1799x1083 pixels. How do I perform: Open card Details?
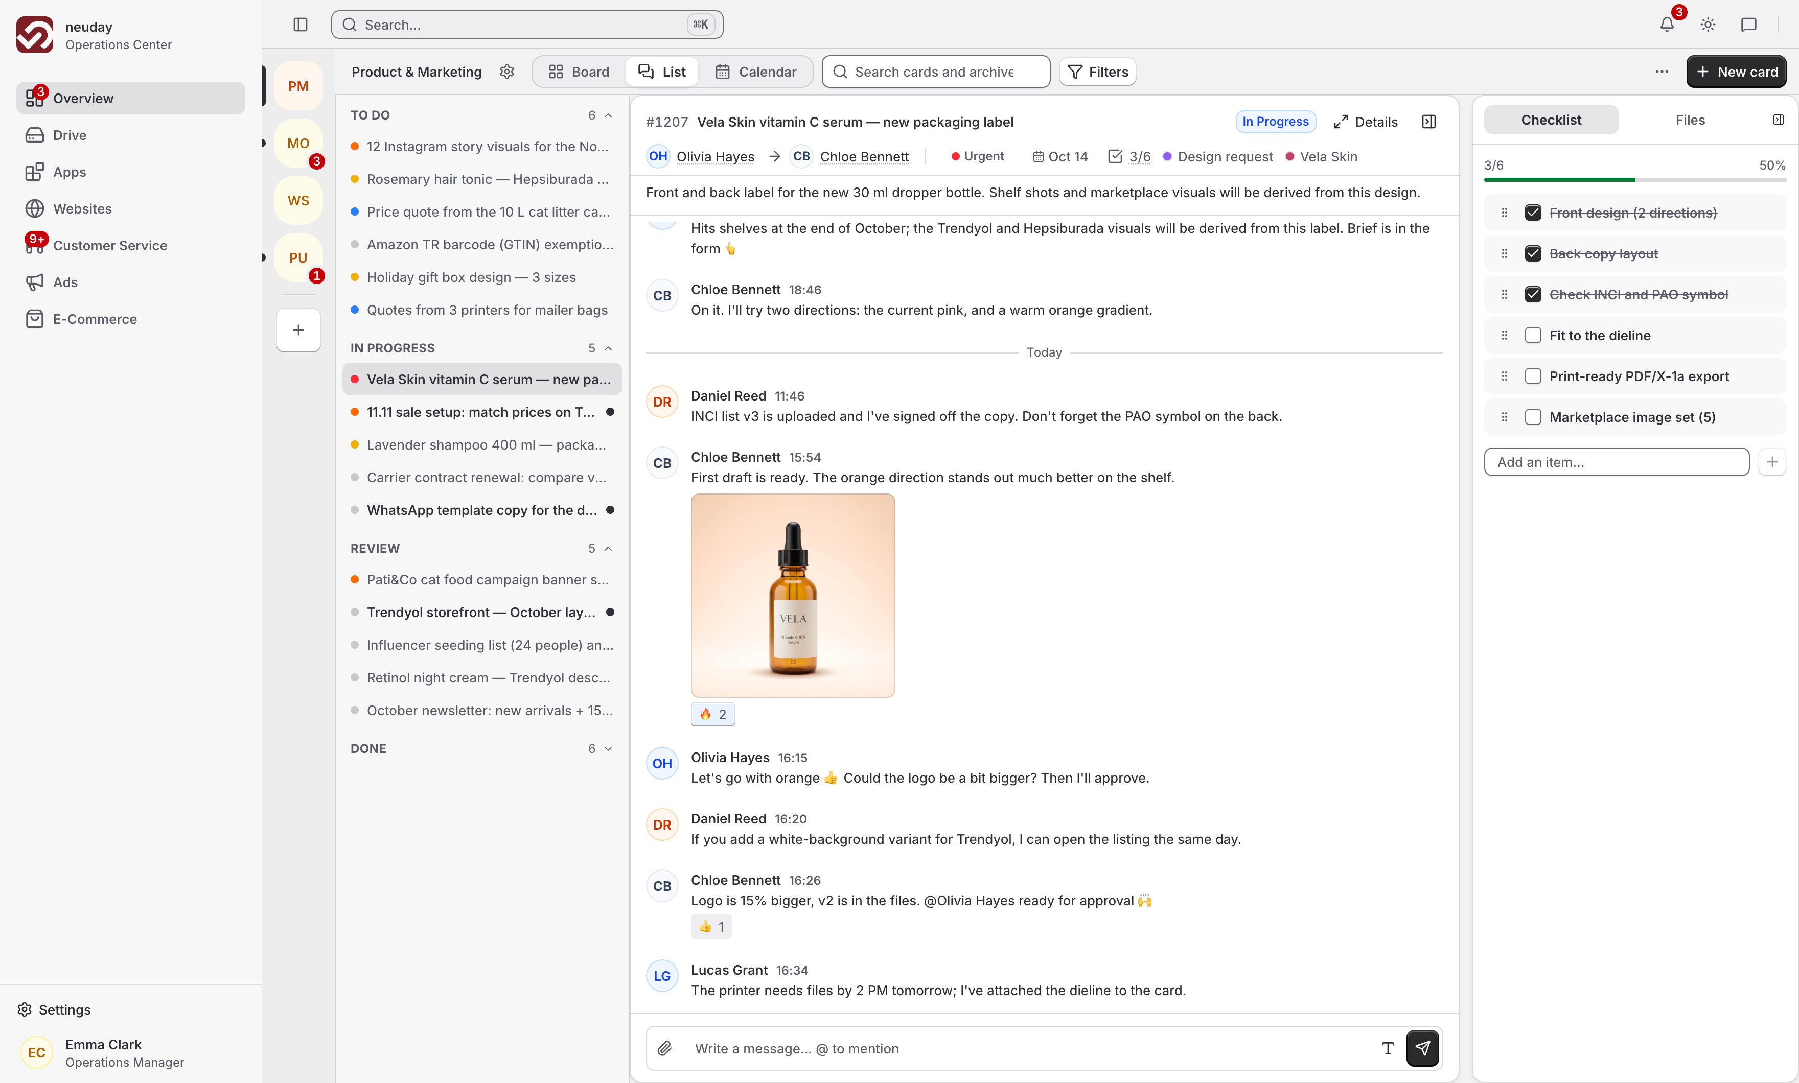(x=1365, y=122)
